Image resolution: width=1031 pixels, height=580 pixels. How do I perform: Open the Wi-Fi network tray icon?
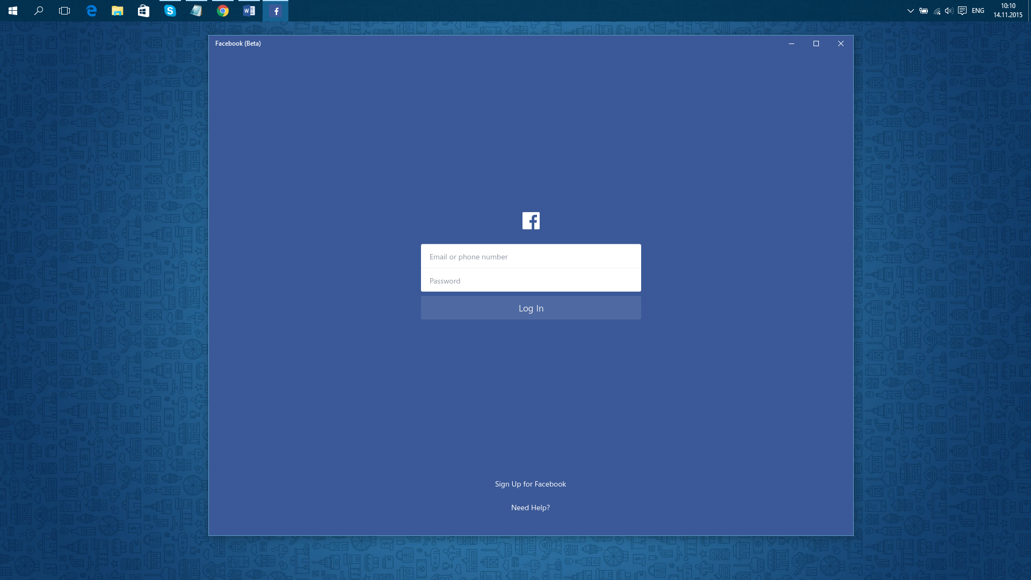point(937,11)
